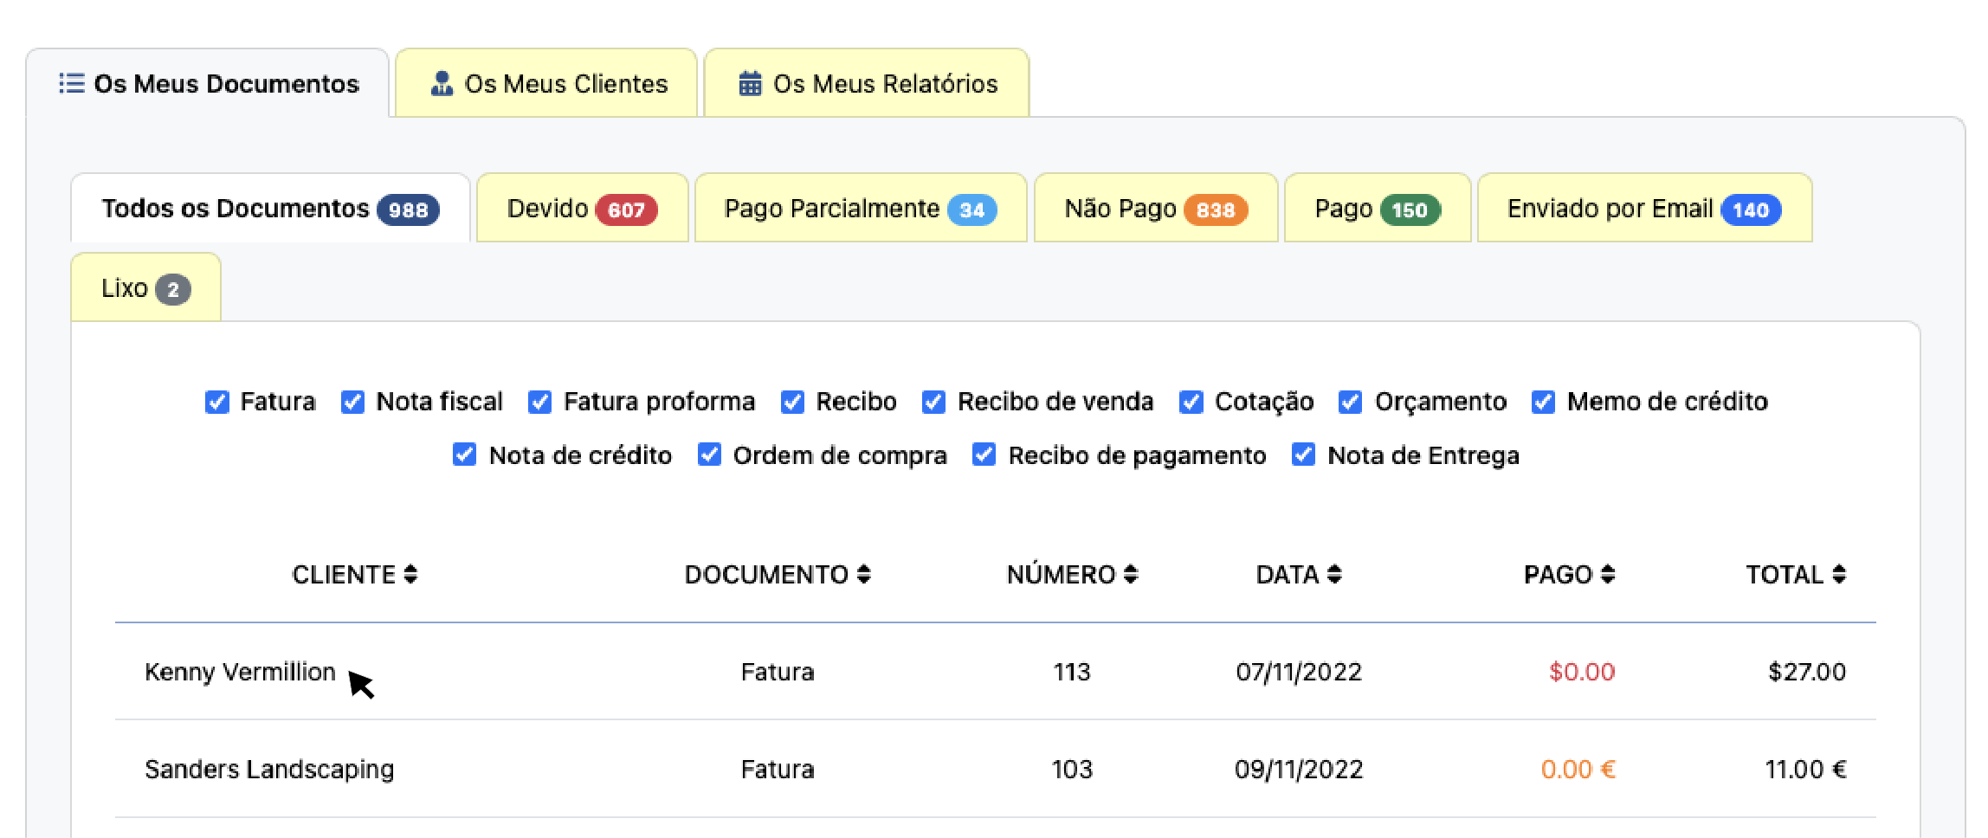This screenshot has height=838, width=1988.
Task: Click the 11.00 € total
Action: tap(1805, 769)
